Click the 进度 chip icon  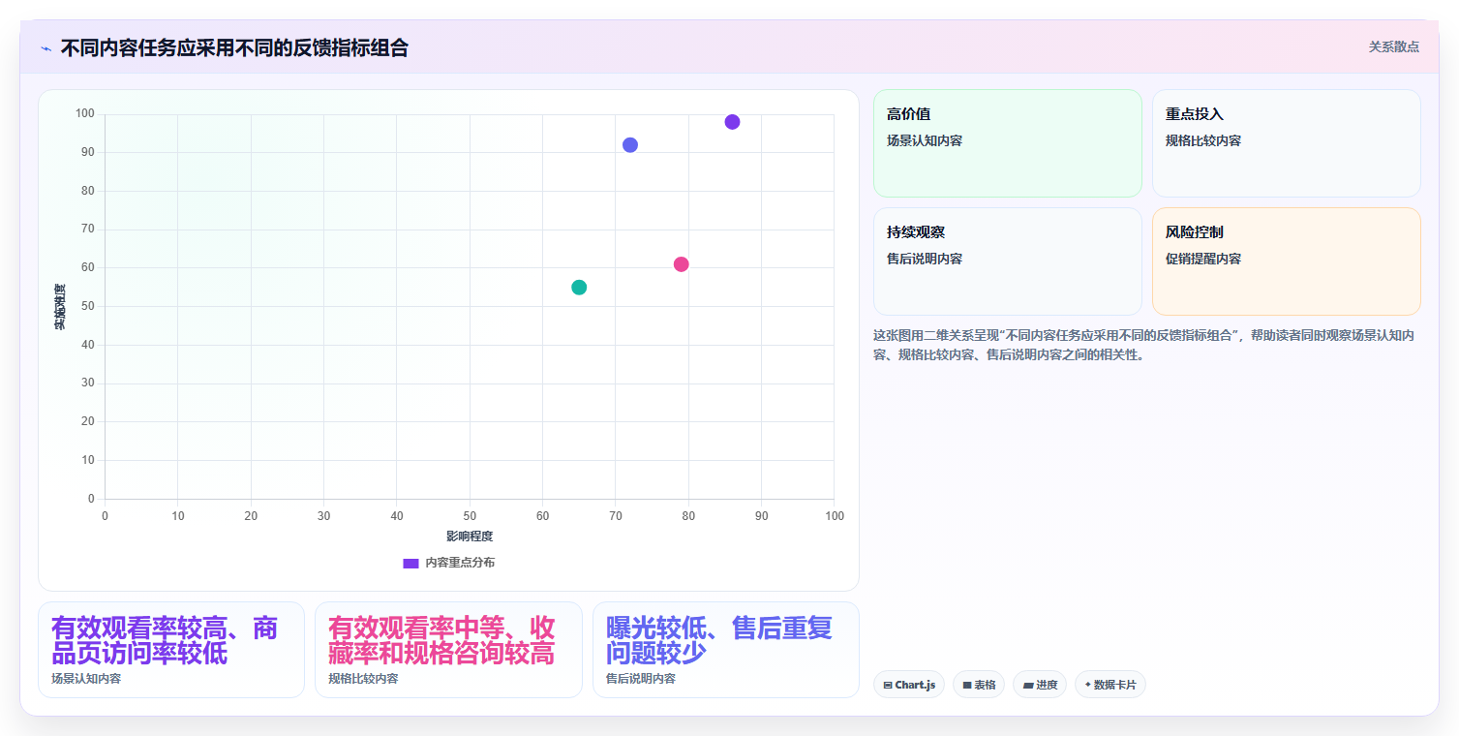[1028, 685]
